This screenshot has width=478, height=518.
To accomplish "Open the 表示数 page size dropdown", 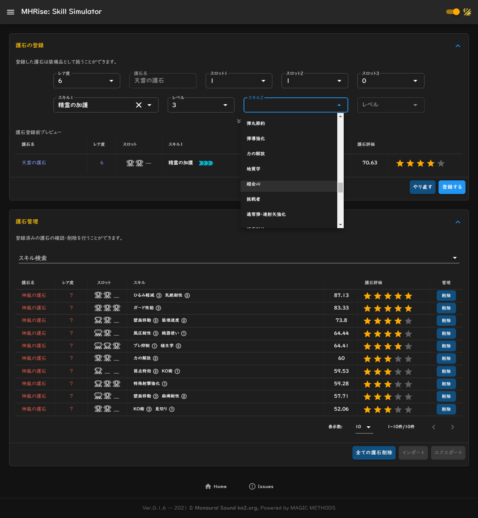I will 364,427.
